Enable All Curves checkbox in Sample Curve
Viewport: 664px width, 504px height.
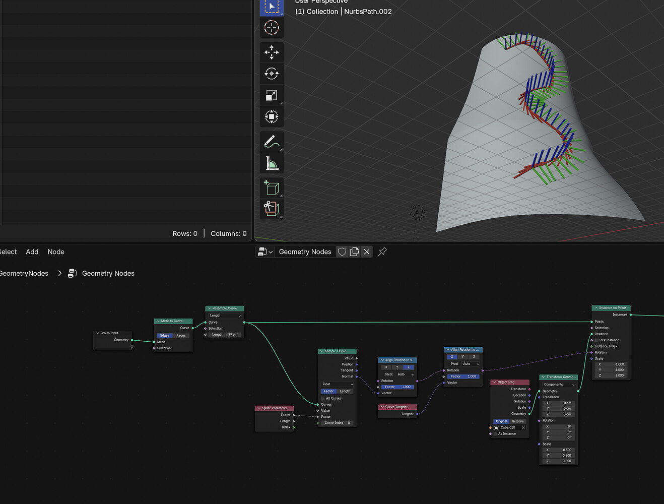tap(323, 398)
